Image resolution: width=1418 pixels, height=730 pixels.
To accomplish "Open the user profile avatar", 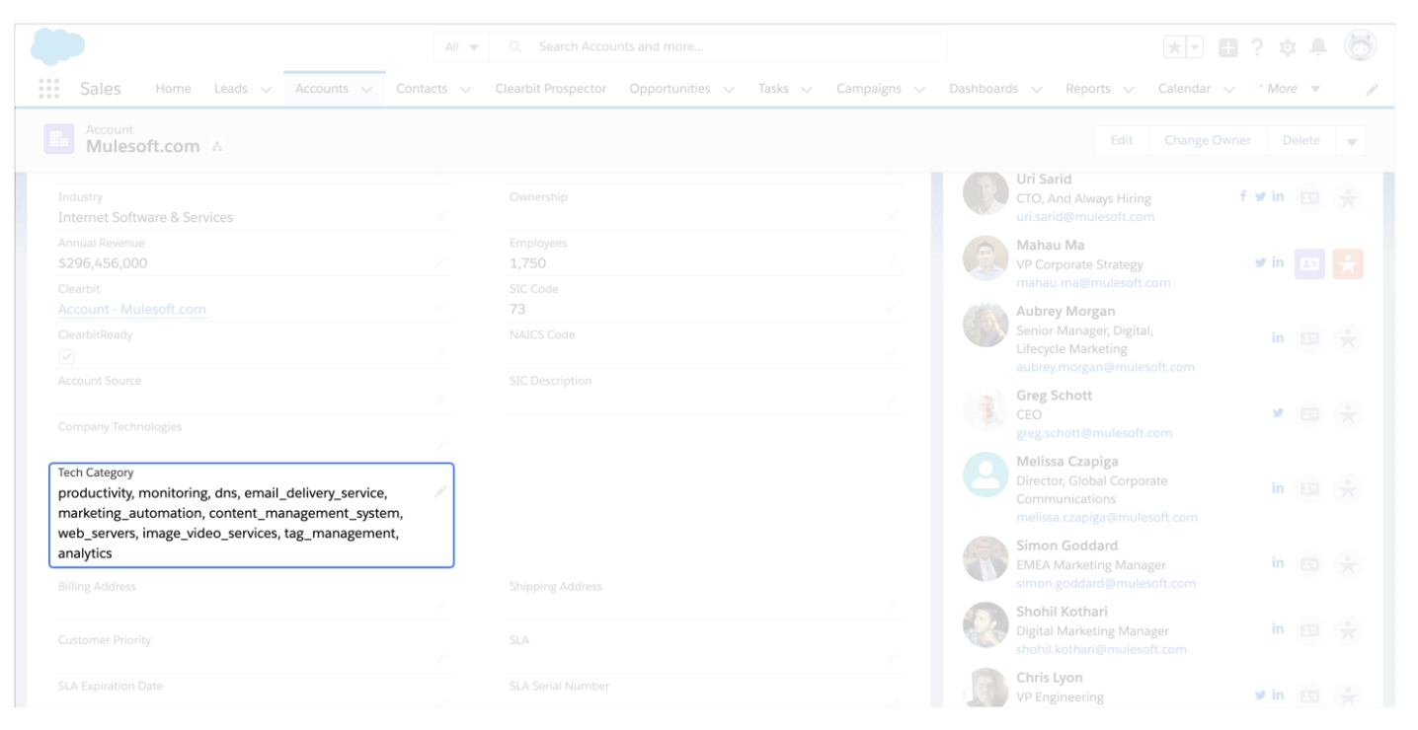I will pyautogui.click(x=1361, y=45).
